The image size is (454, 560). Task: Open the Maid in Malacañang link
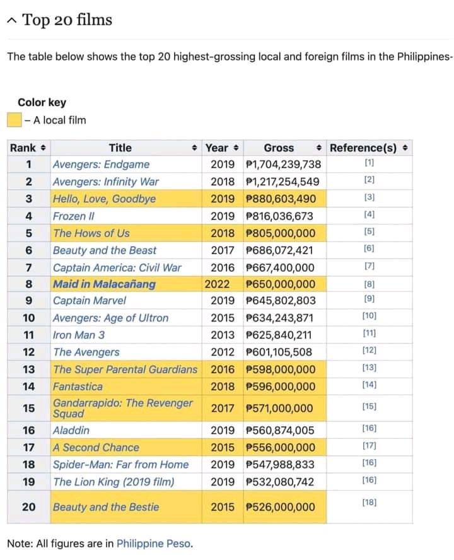click(104, 284)
